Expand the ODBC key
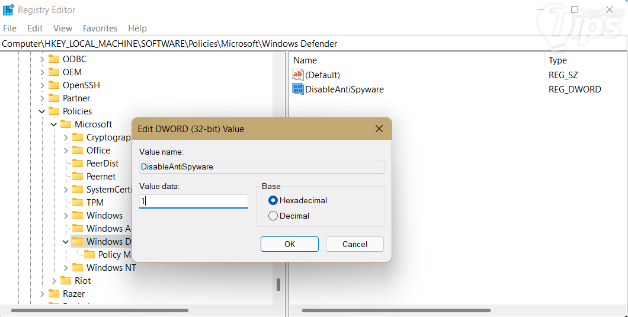Viewport: 628px width, 317px height. (x=42, y=59)
